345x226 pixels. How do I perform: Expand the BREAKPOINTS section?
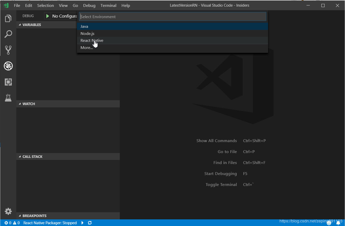(x=68, y=216)
